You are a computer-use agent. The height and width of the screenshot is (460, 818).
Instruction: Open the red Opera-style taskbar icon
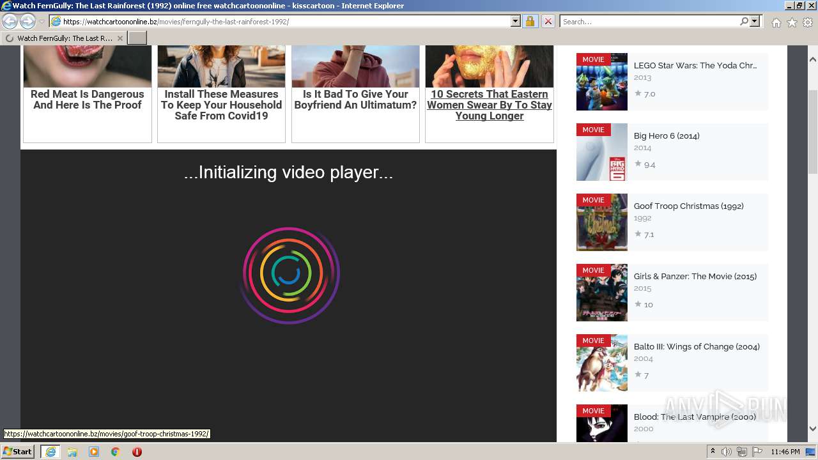pos(137,452)
